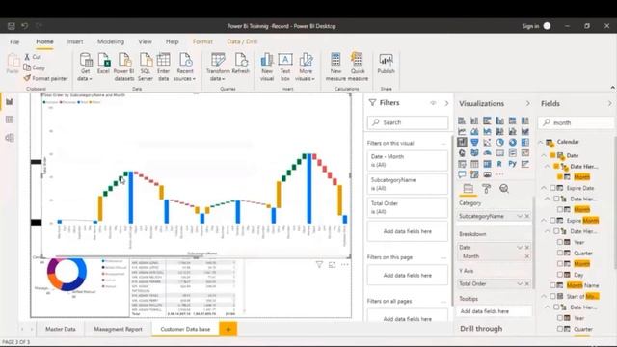Select the funnel chart visual
Image resolution: width=617 pixels, height=347 pixels.
pyautogui.click(x=474, y=142)
